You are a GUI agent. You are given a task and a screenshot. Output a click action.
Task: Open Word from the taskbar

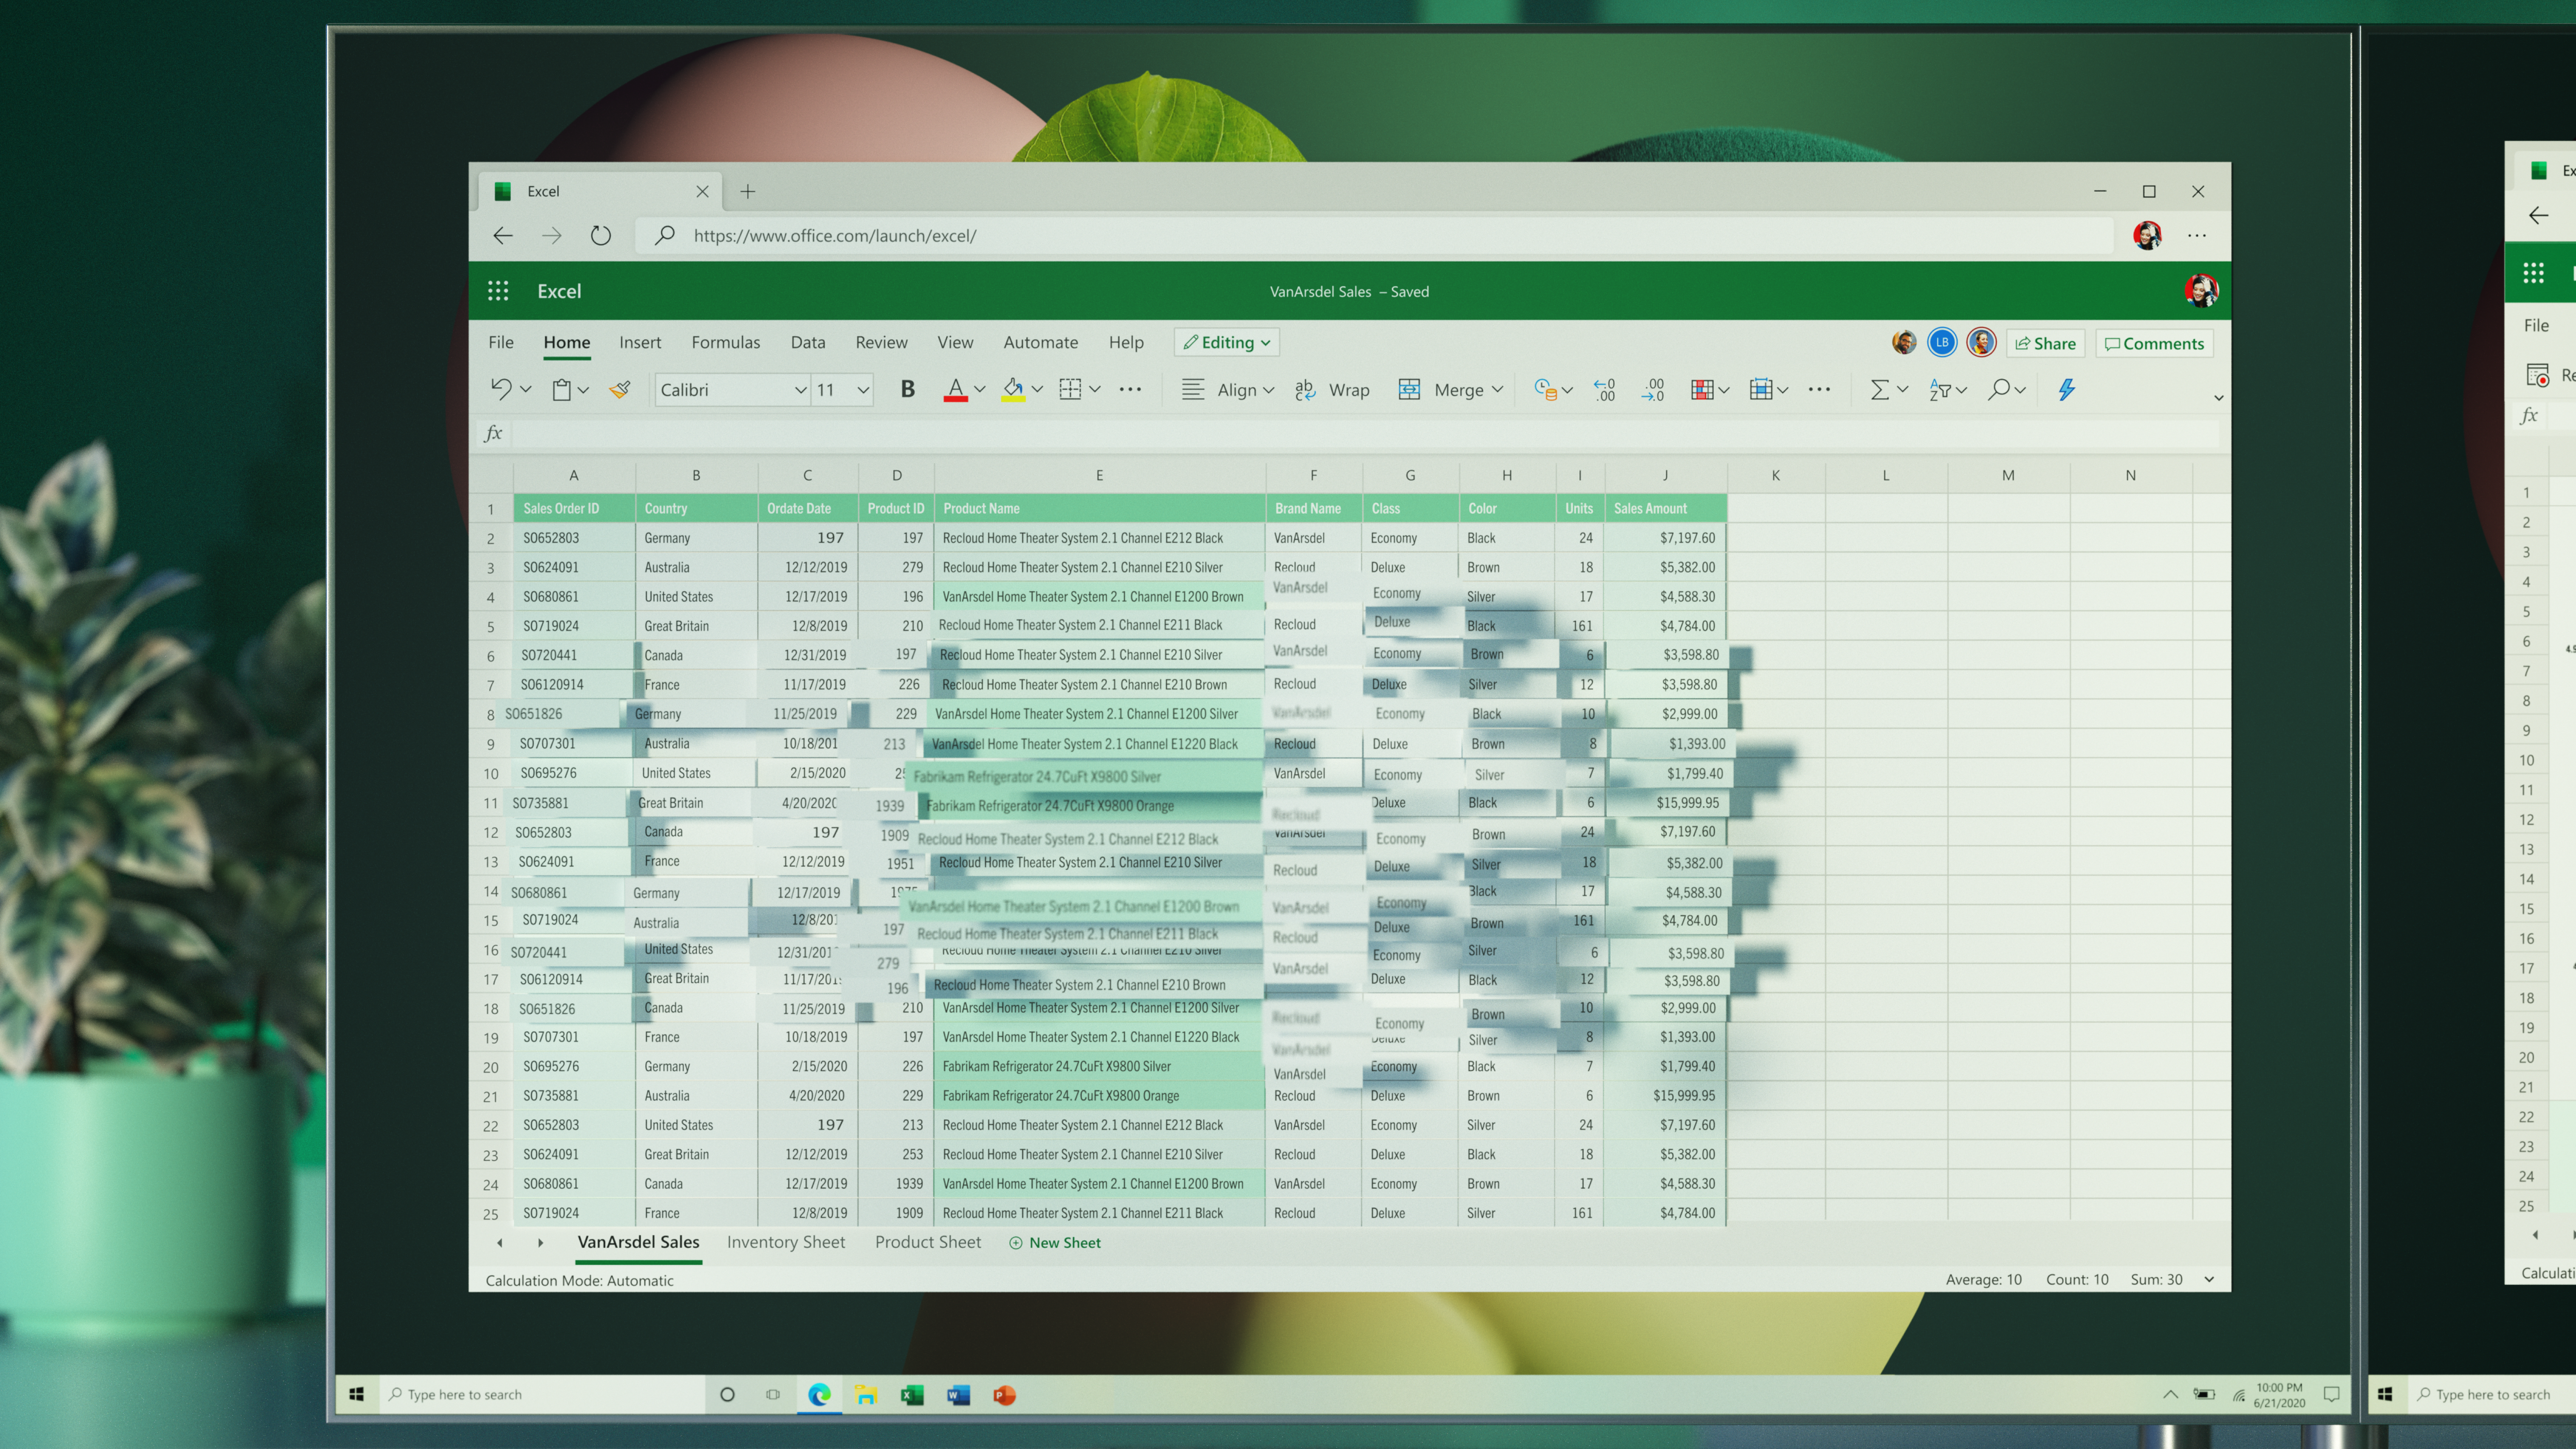coord(958,1394)
